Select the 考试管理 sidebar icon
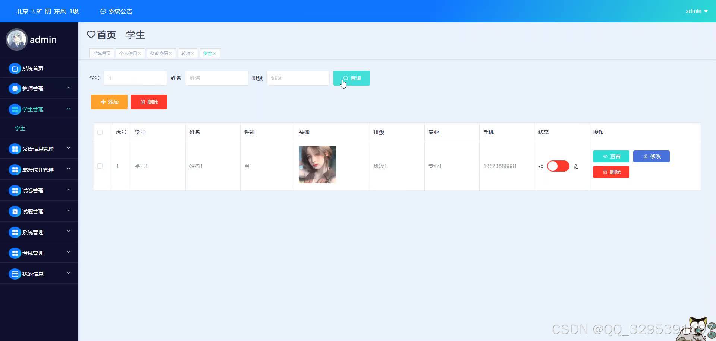 15,253
